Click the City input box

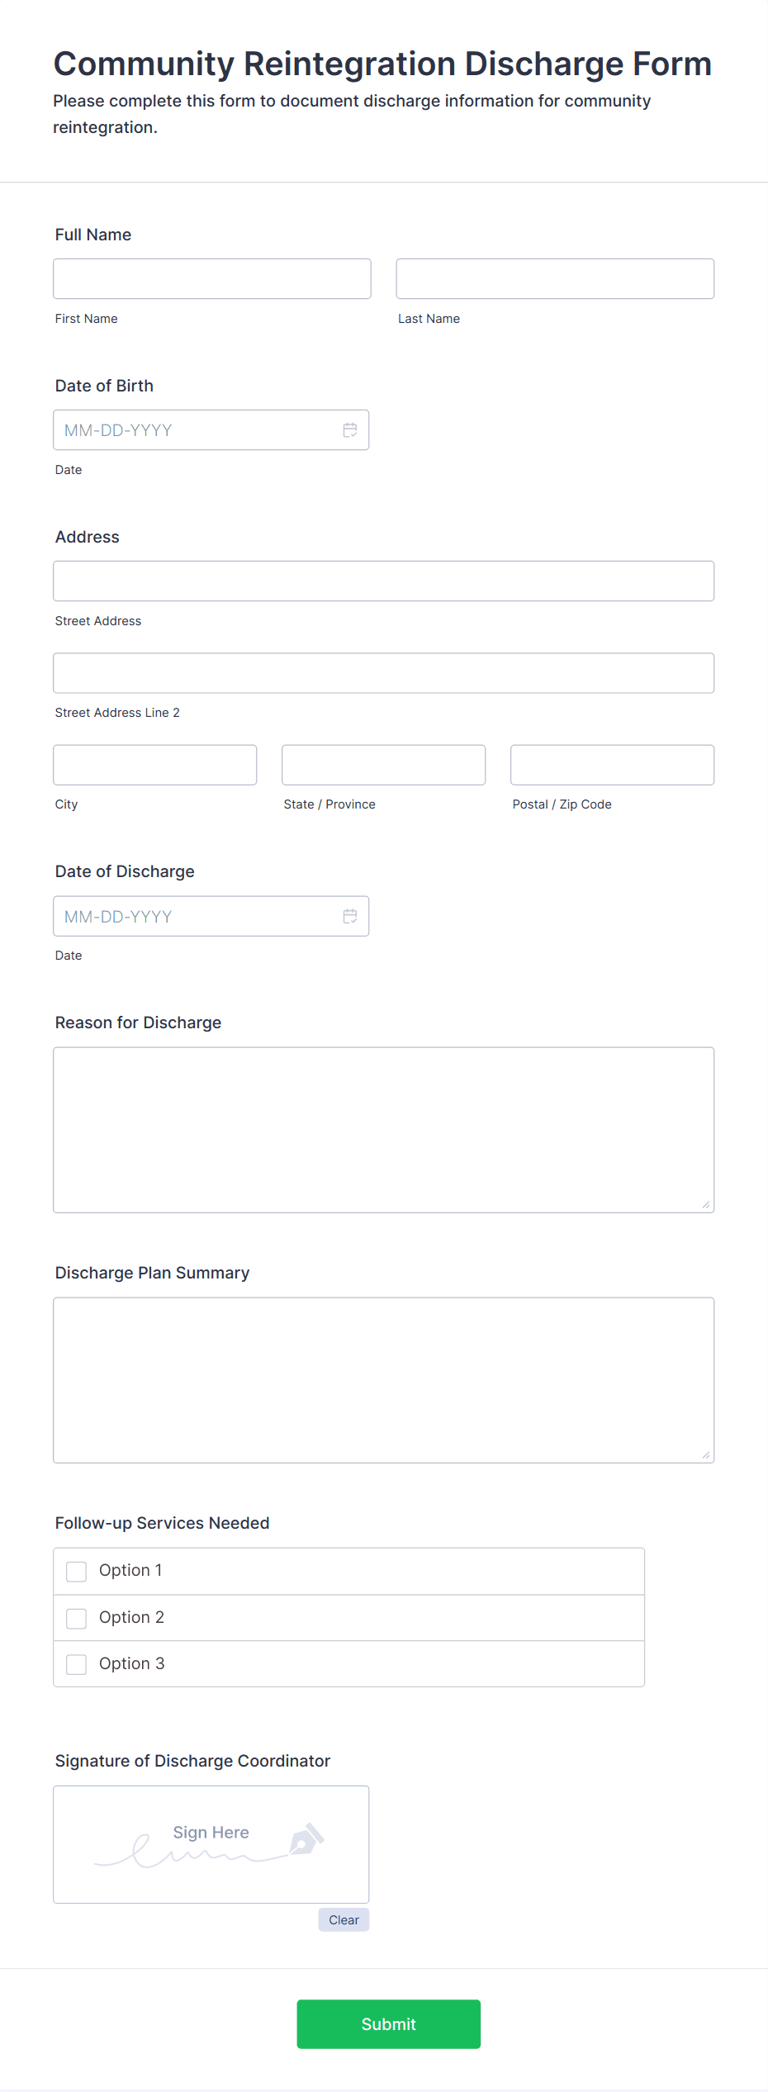[155, 765]
